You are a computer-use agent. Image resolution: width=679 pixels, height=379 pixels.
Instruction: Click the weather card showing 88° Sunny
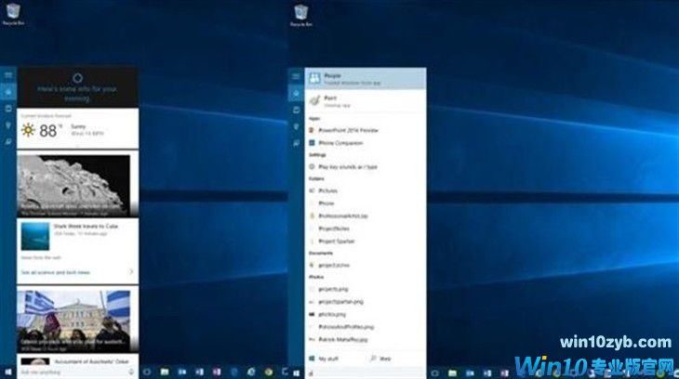coord(76,130)
